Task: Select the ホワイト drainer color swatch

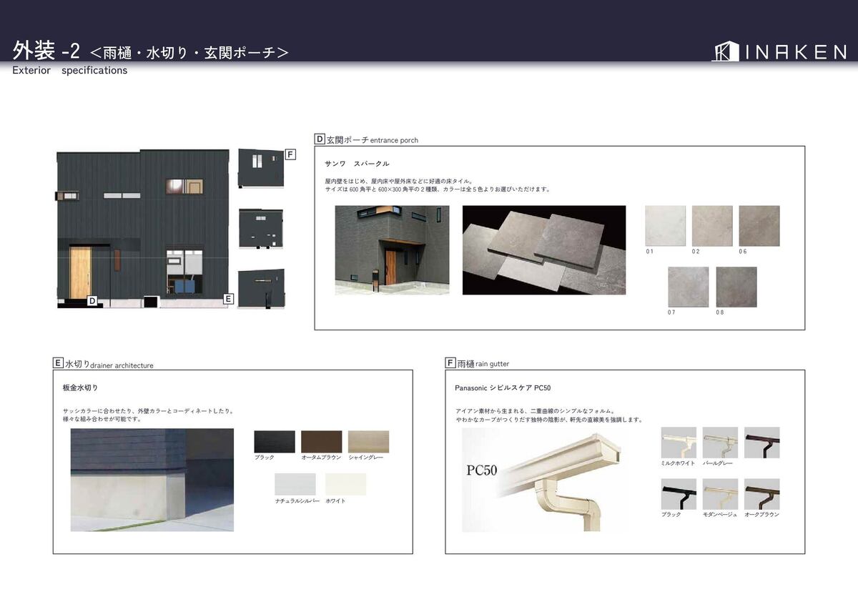Action: coord(345,484)
